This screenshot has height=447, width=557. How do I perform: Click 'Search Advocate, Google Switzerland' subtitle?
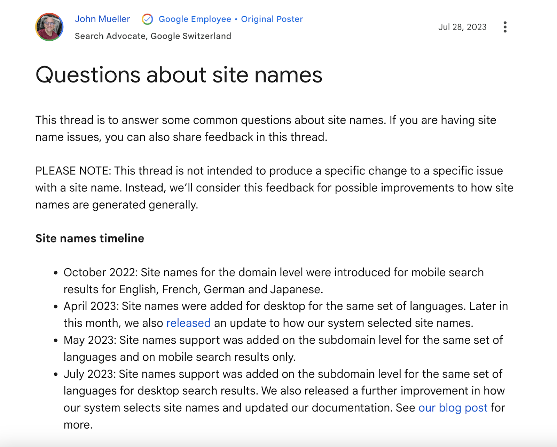click(x=153, y=36)
